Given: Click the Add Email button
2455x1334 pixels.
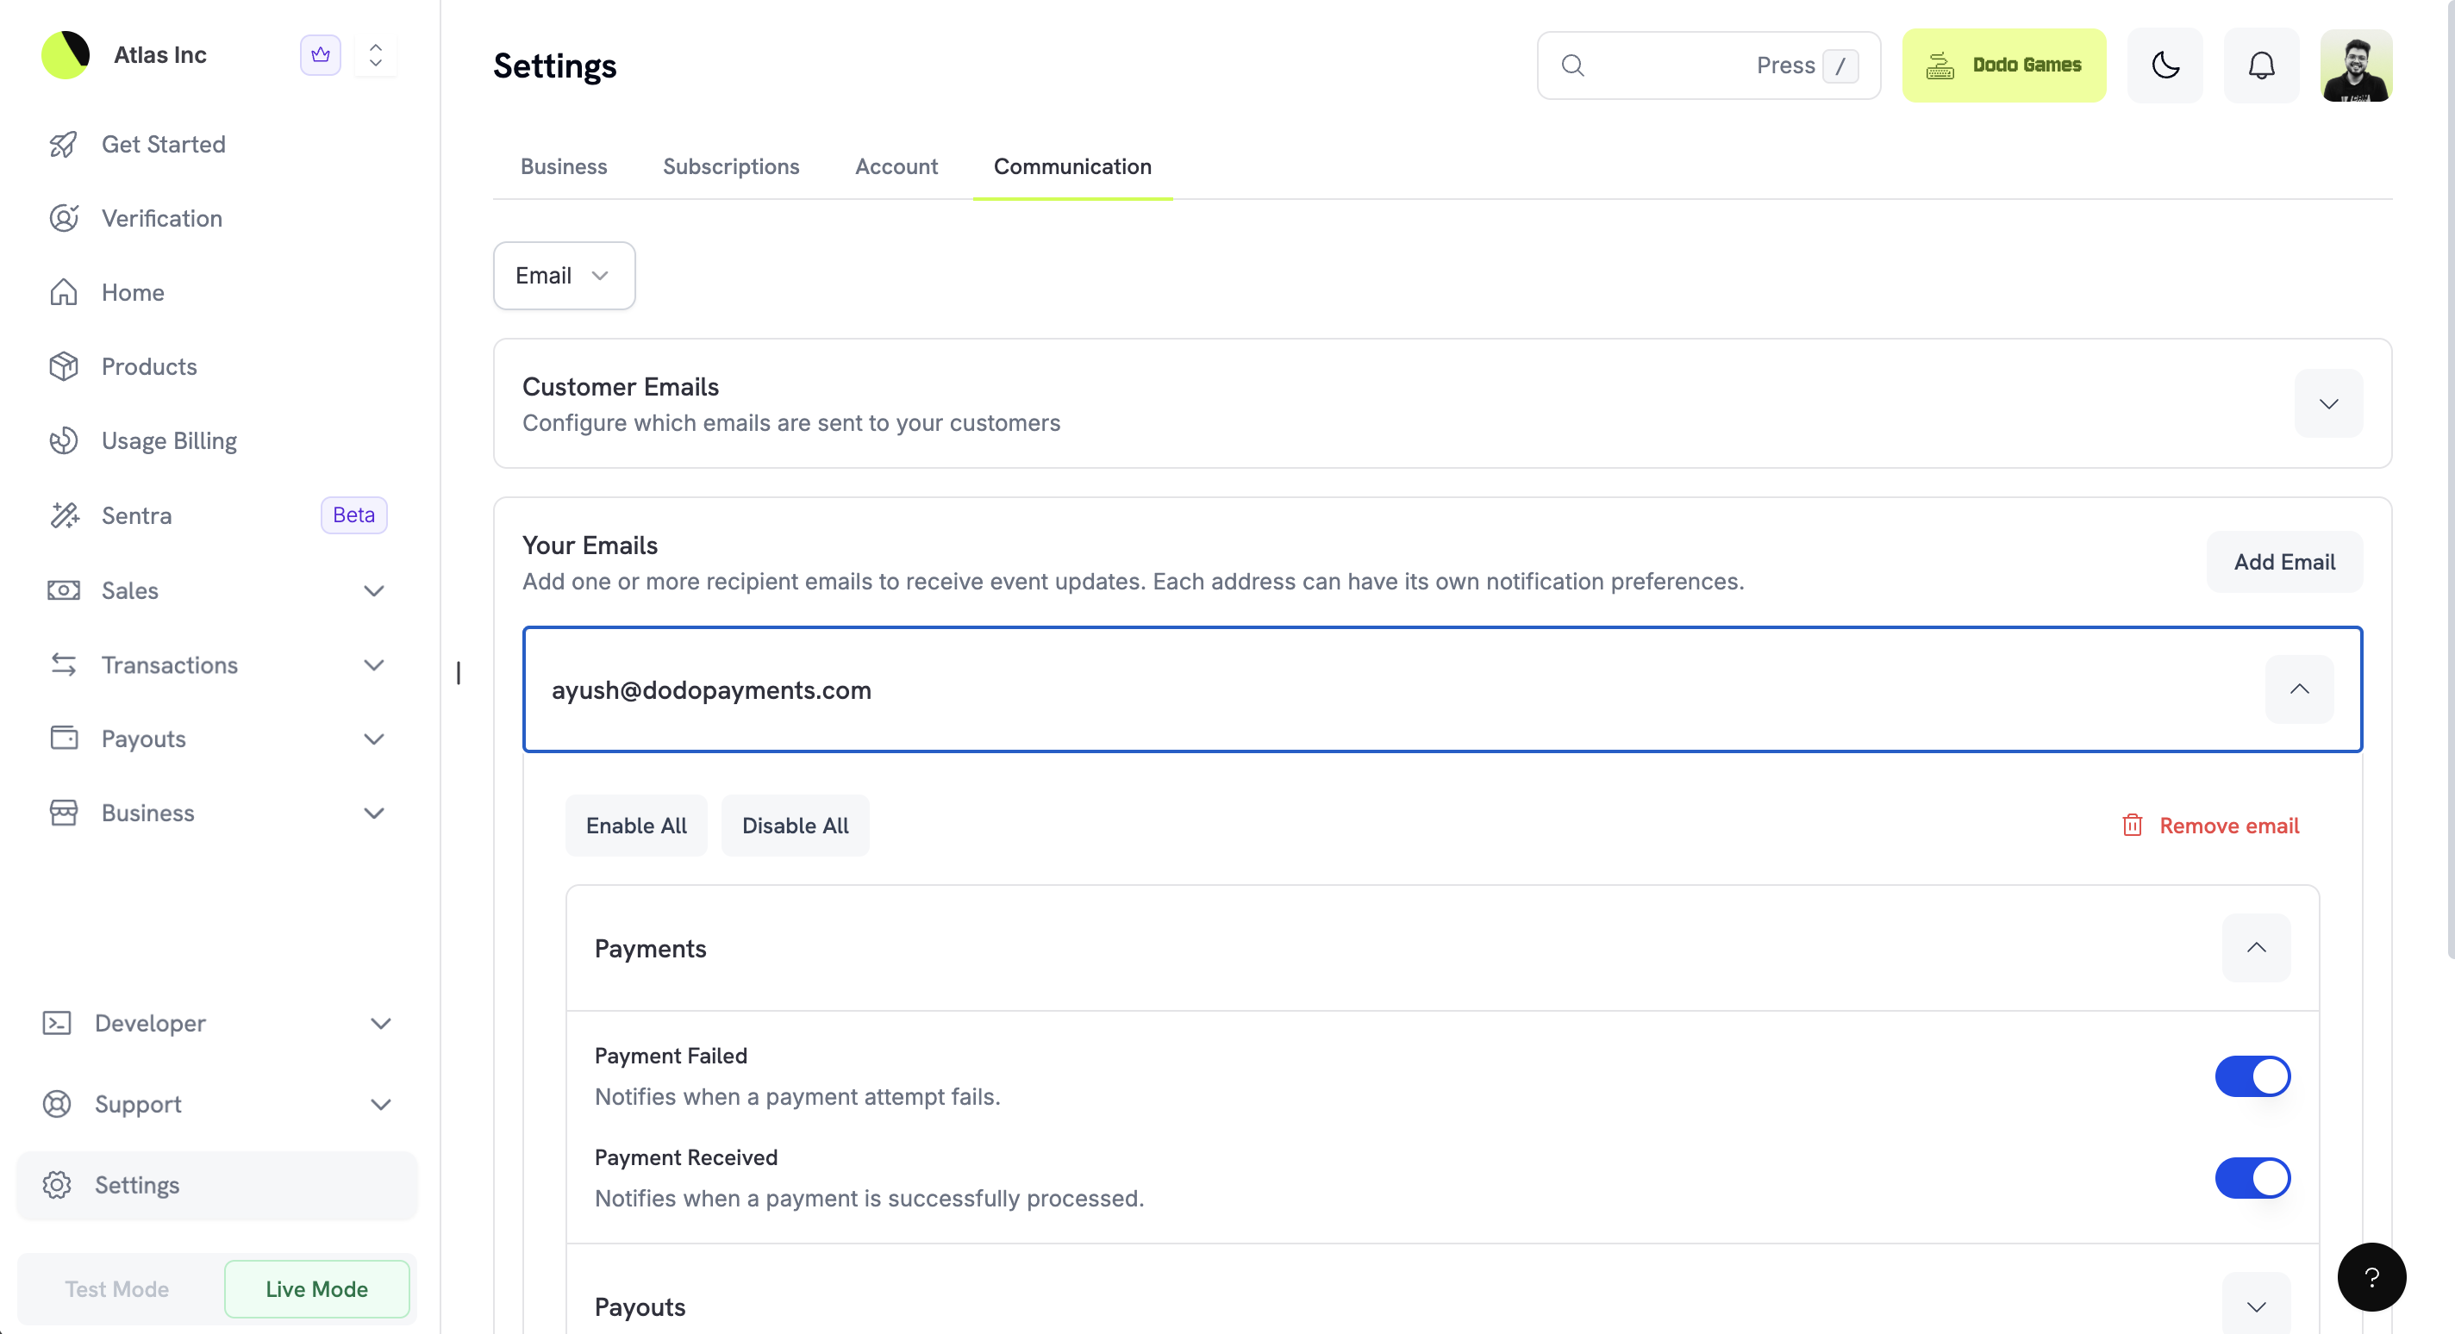Looking at the screenshot, I should point(2283,562).
